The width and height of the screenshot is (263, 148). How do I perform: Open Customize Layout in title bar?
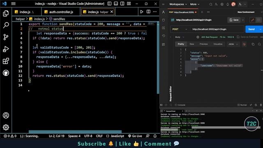tap(129, 4)
